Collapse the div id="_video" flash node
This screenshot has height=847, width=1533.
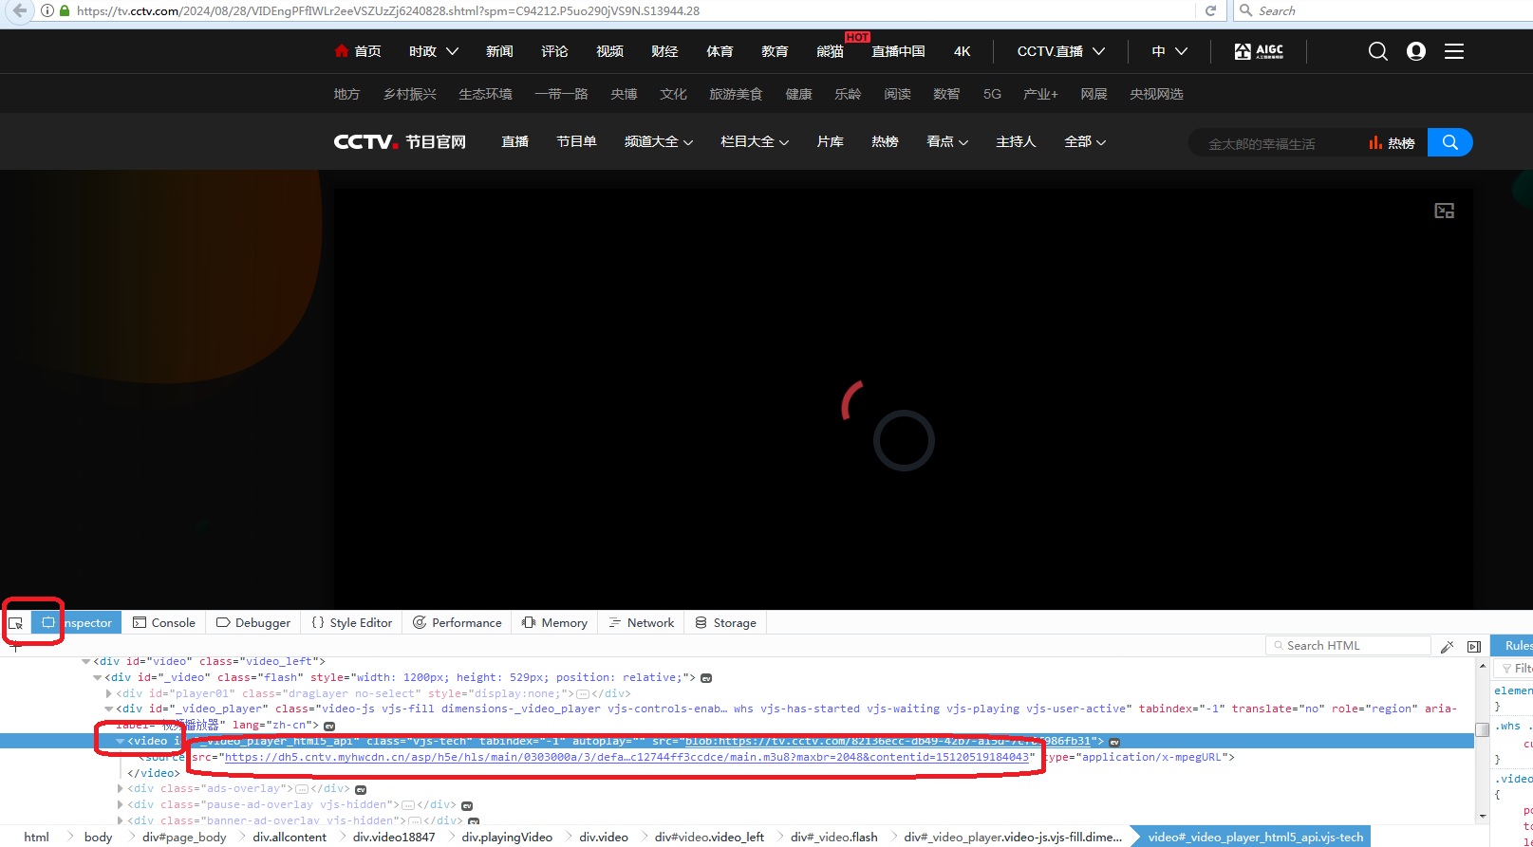pyautogui.click(x=98, y=677)
